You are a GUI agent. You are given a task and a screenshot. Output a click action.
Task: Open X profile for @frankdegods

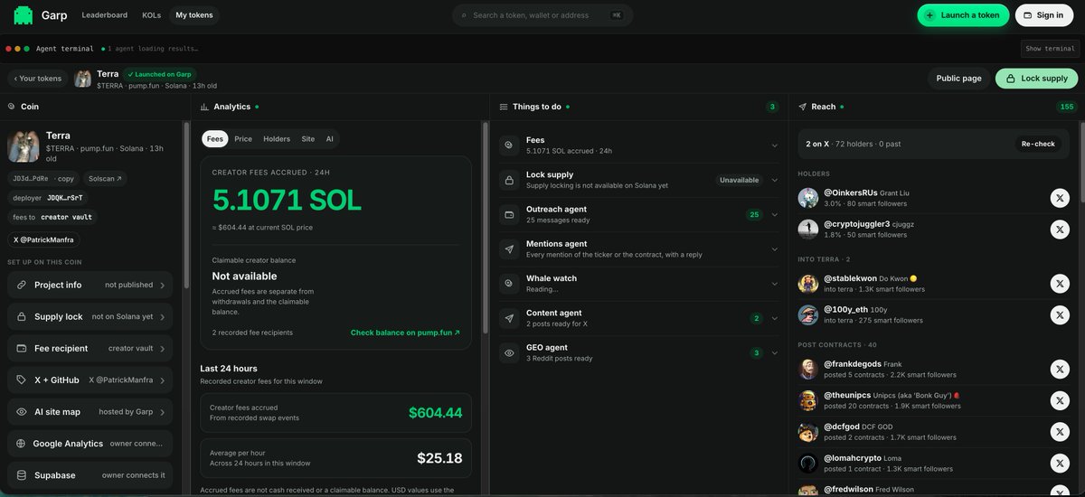point(1060,369)
